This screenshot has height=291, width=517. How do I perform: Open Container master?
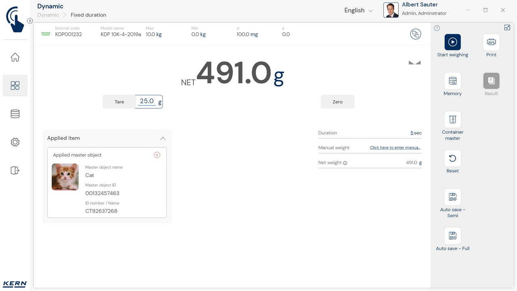(452, 120)
